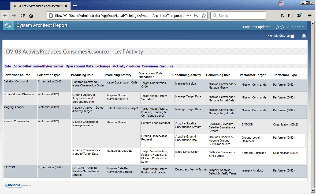This screenshot has width=316, height=194.
Task: Click the 'Role=ActivityPerformedByPerformer' heading line
Action: point(88,66)
